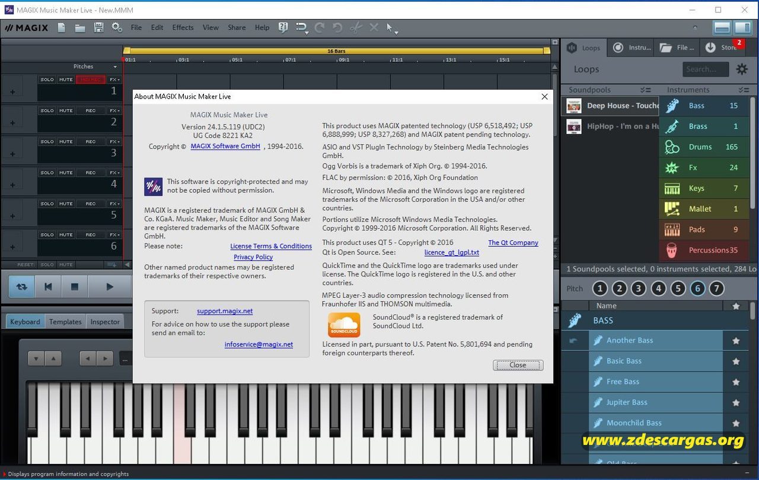Image resolution: width=759 pixels, height=480 pixels.
Task: Select the Deep House soundpool
Action: (x=610, y=106)
